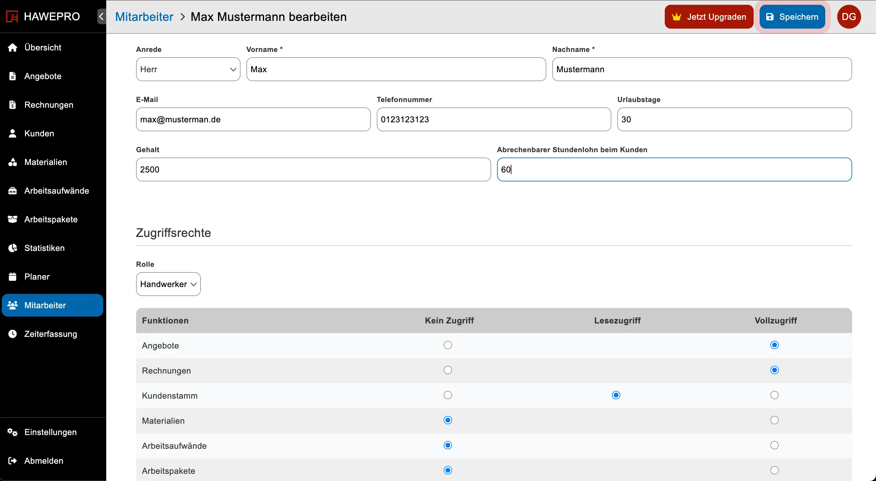The image size is (876, 481).
Task: Click the Vorname field
Action: point(396,69)
